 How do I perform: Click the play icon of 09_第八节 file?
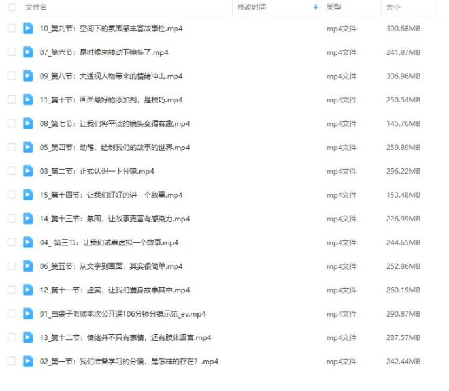[27, 76]
